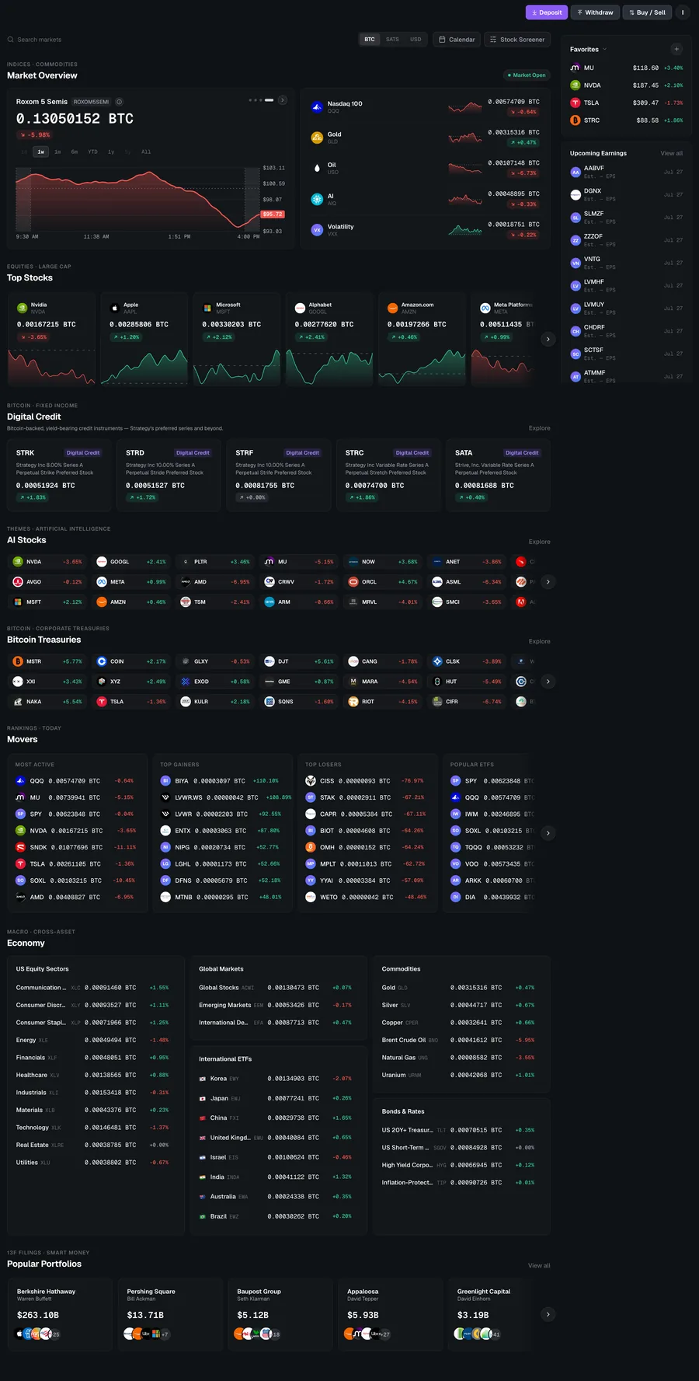Open the Calendar tab
699x1381 pixels.
tap(456, 40)
